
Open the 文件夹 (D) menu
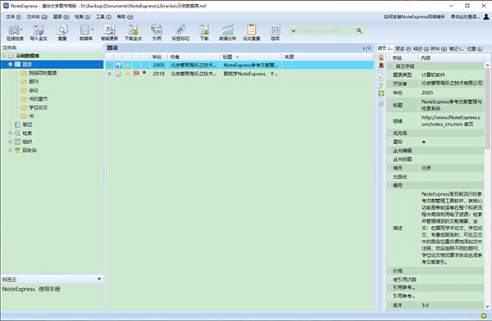tap(37, 16)
